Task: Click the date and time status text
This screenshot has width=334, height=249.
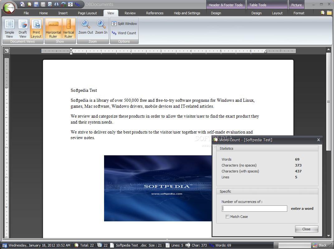Action: [39, 245]
